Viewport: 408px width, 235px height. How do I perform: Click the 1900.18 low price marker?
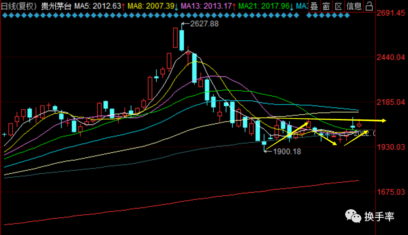coord(286,151)
